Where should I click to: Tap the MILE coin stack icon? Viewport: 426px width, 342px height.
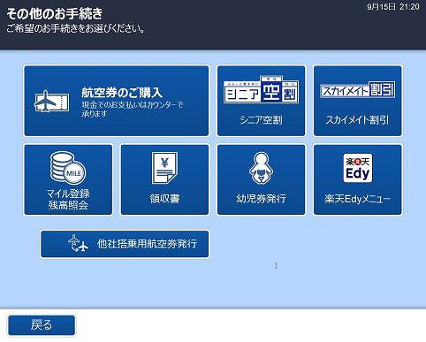pyautogui.click(x=68, y=167)
